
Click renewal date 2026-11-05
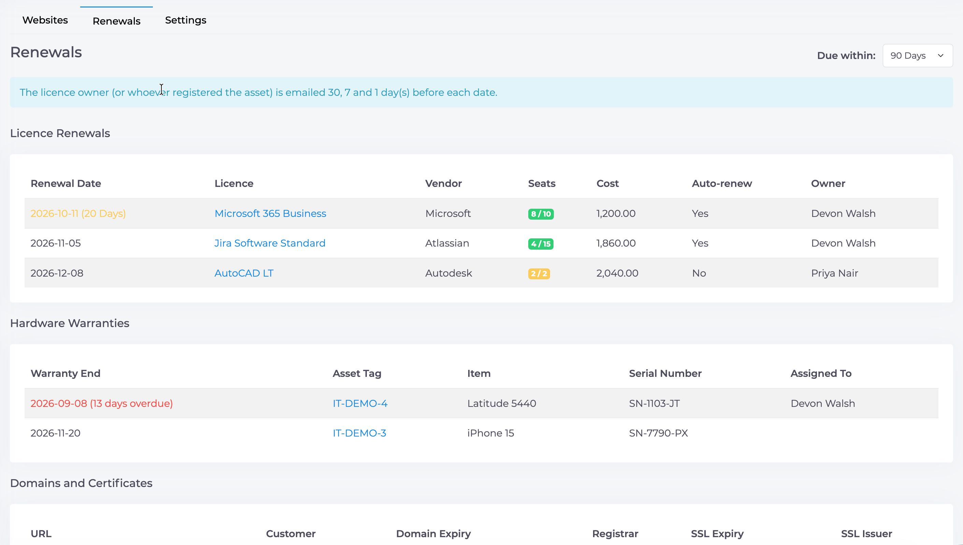point(55,243)
